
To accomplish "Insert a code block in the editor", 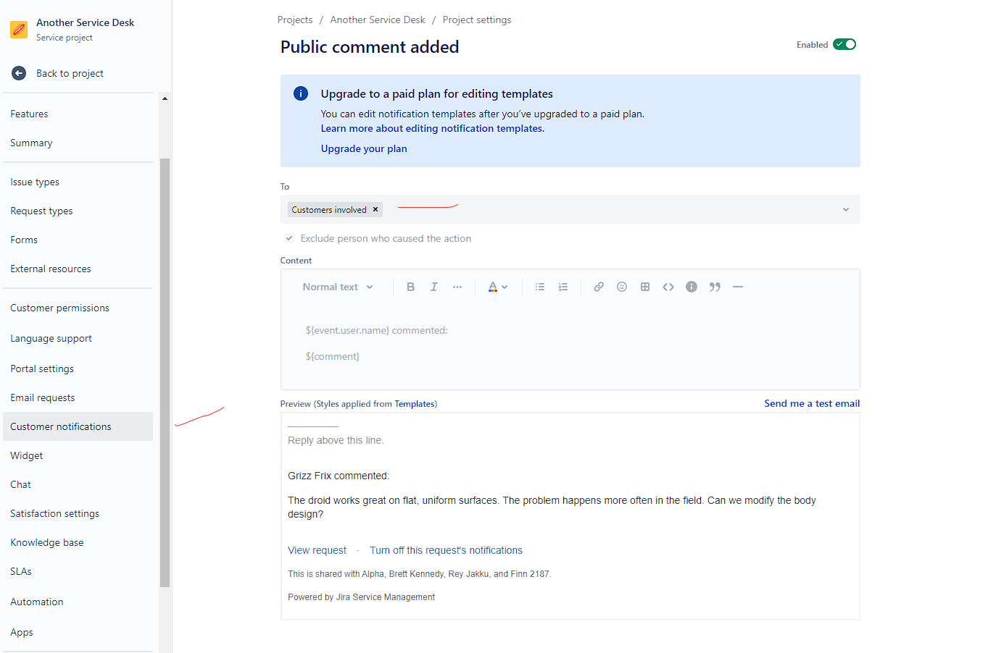I will point(668,286).
